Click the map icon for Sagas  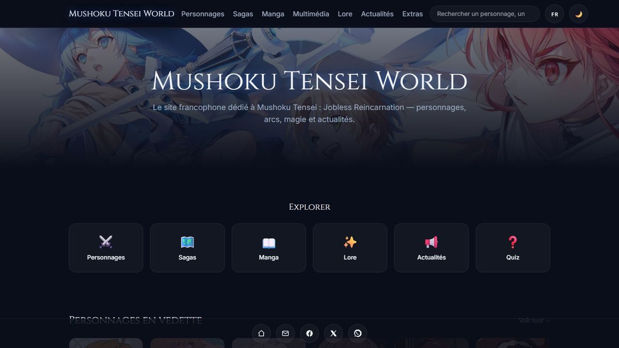(x=187, y=242)
